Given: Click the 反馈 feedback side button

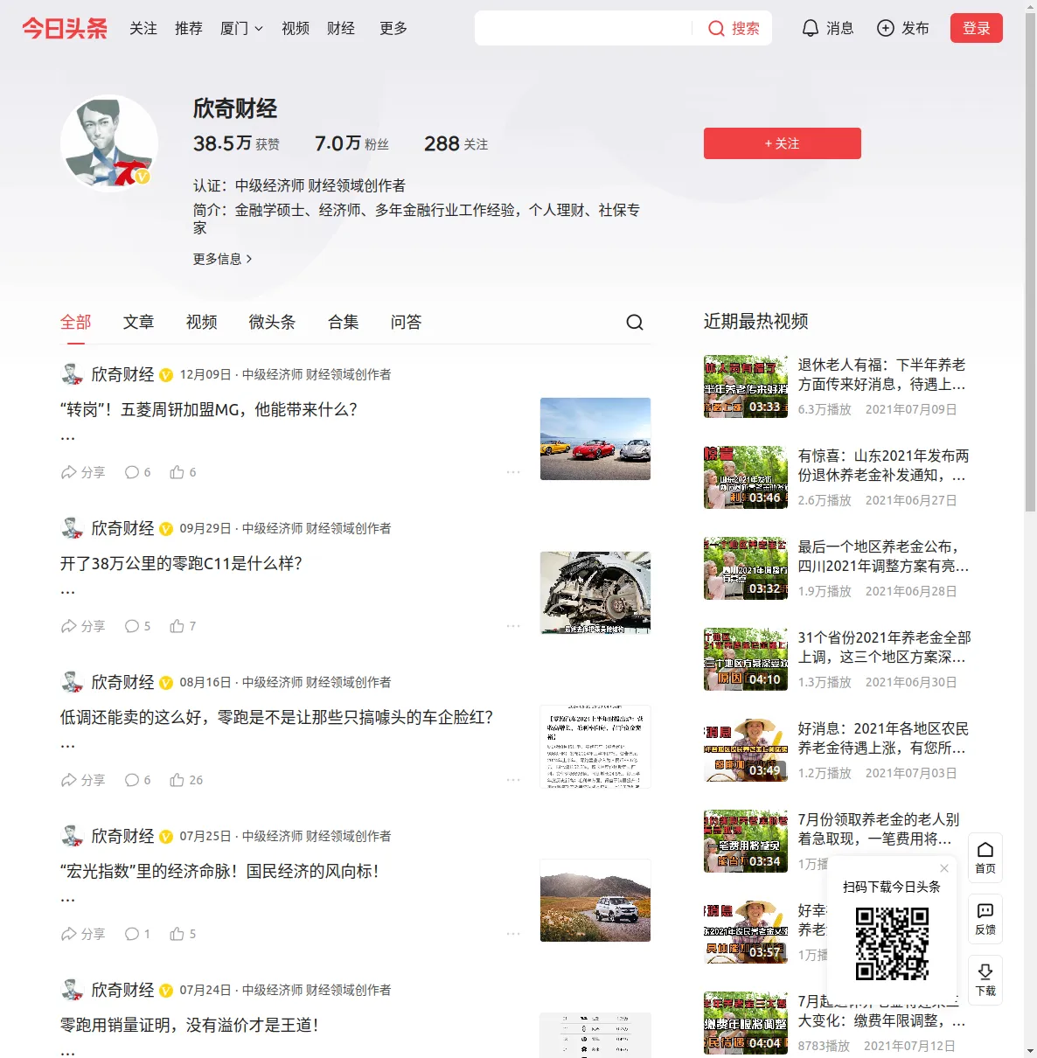Looking at the screenshot, I should (x=985, y=919).
